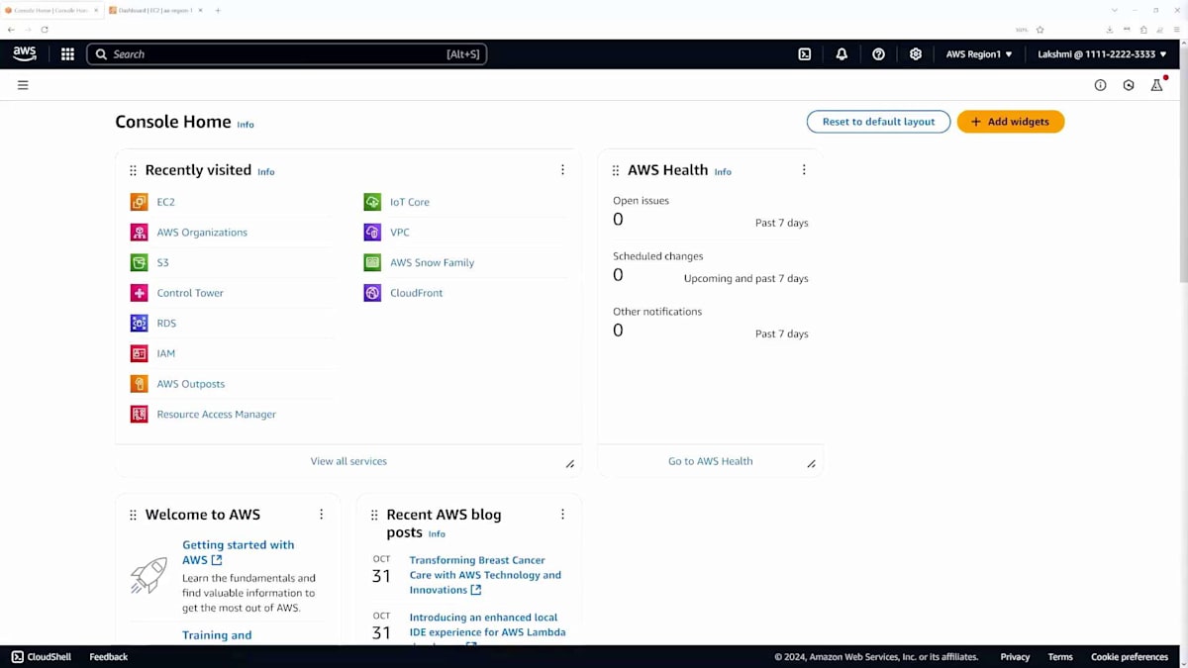Open Cookie preferences in footer

1130,657
